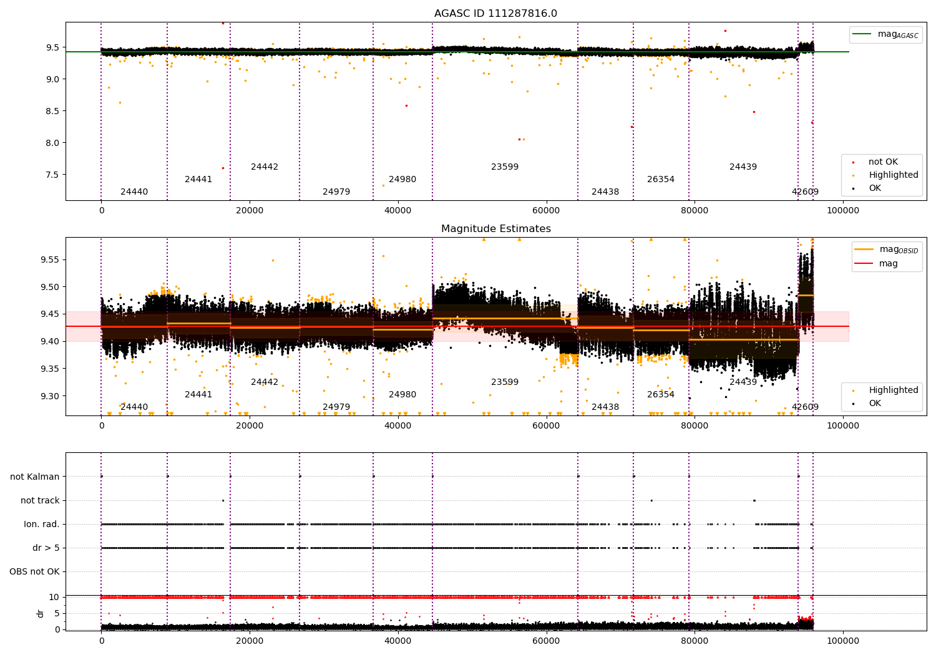This screenshot has height=655, width=936.
Task: Select the 'Ion. rad.' row label
Action: point(42,525)
